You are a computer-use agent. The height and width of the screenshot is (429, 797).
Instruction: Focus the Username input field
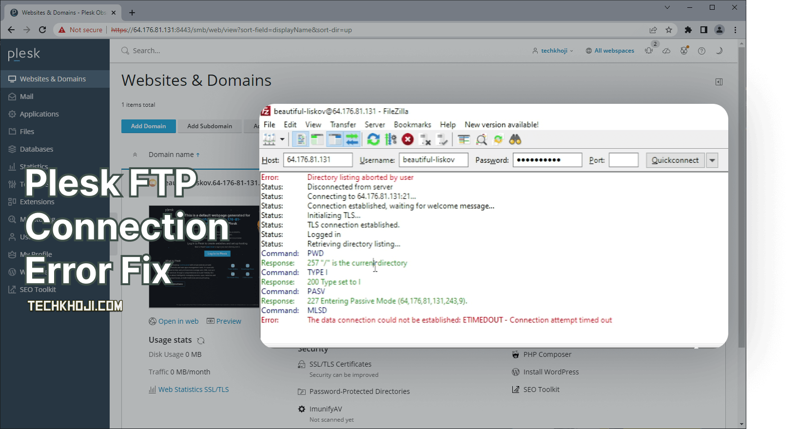(434, 160)
